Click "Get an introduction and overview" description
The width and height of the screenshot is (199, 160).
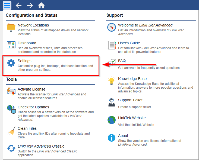tap(151, 32)
